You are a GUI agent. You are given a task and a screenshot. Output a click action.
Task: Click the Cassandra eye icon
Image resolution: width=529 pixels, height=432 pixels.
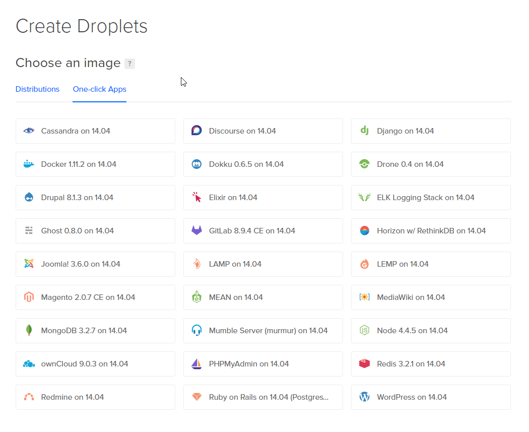point(29,131)
